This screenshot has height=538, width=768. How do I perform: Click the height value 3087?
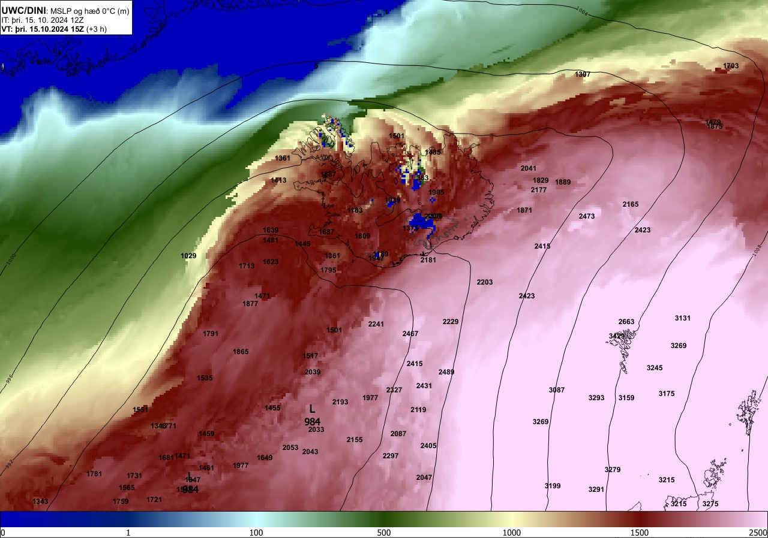click(x=557, y=390)
